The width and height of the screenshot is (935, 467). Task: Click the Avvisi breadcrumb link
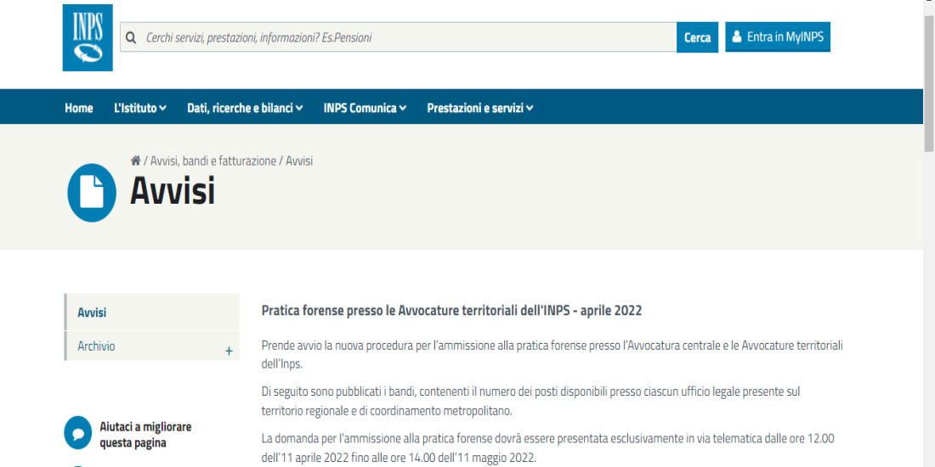click(299, 160)
